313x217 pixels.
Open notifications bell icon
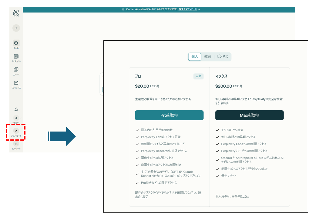coord(16,109)
